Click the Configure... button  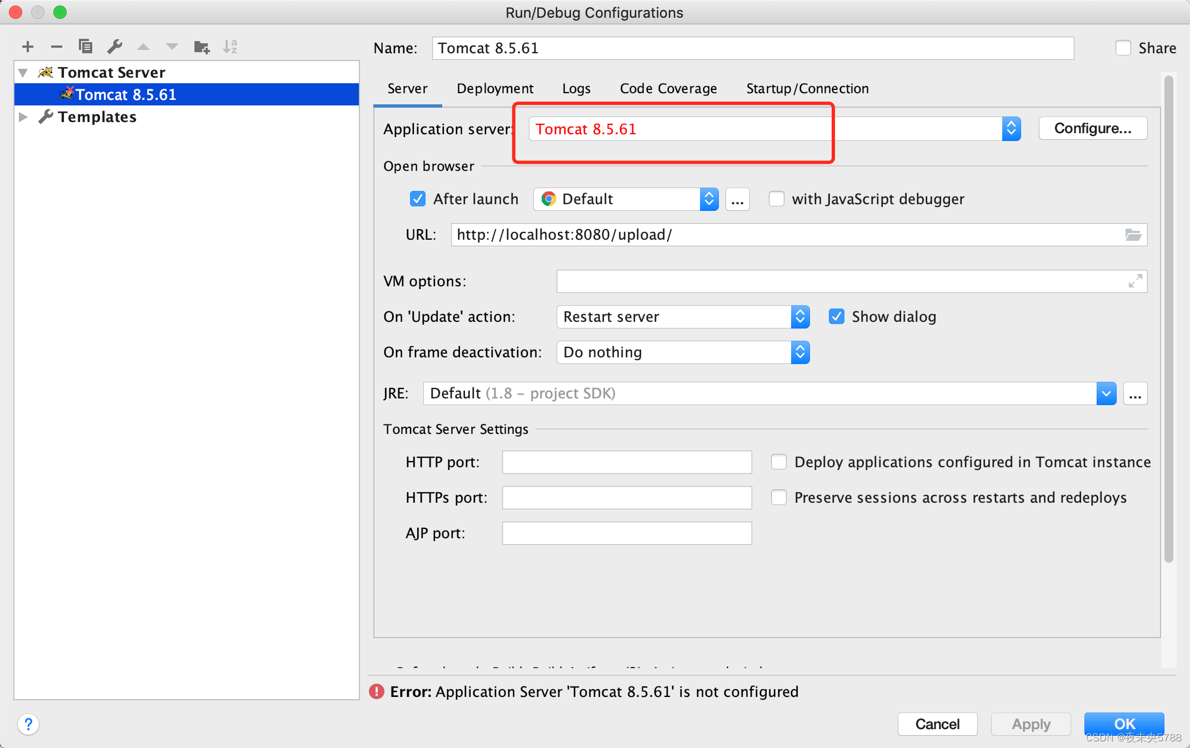[1093, 129]
